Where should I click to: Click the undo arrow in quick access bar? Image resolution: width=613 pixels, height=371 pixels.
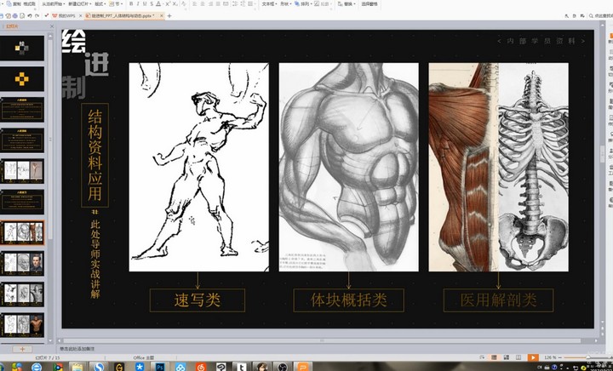[x=30, y=15]
